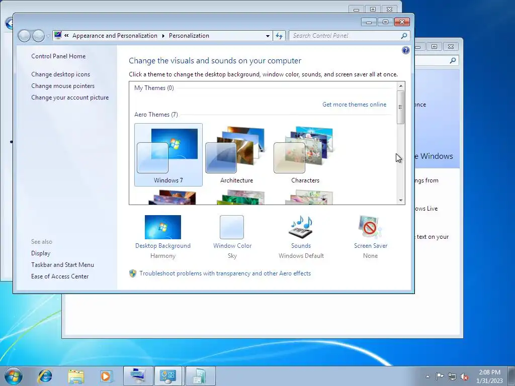Viewport: 515px width, 386px height.
Task: Click the theme list scroll up arrow
Action: [400, 86]
